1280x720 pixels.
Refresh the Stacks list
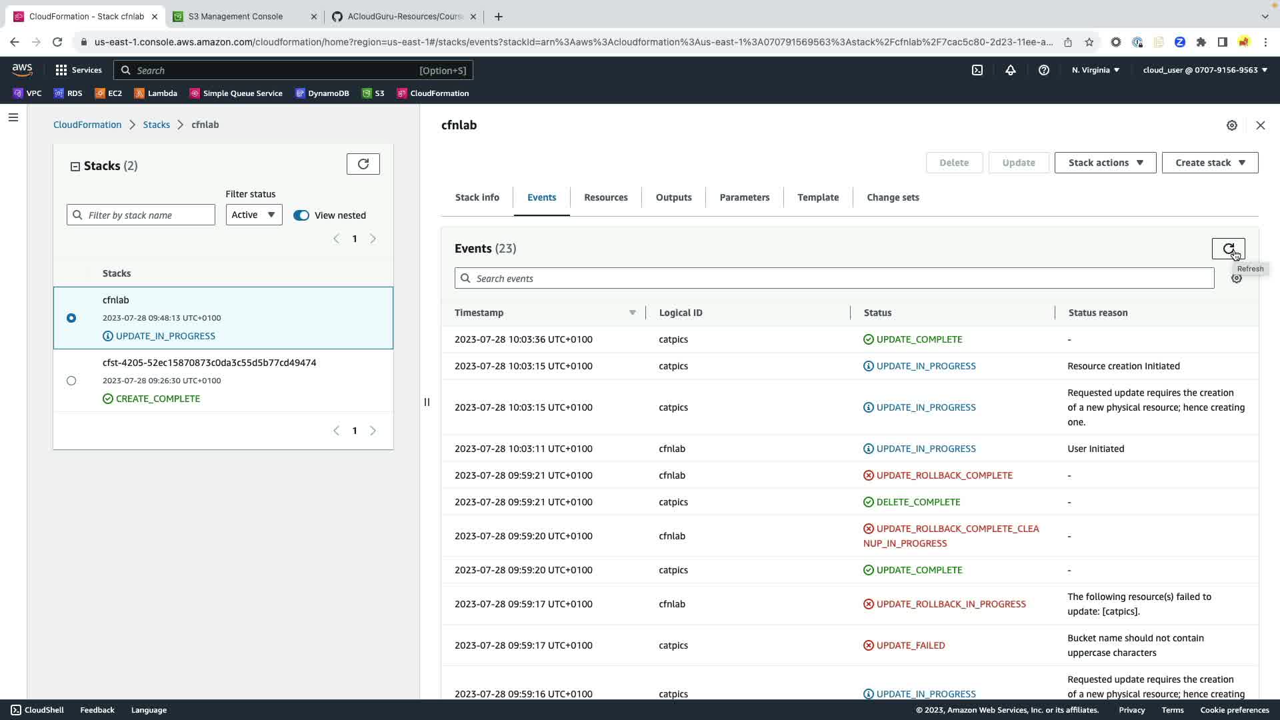pyautogui.click(x=363, y=164)
